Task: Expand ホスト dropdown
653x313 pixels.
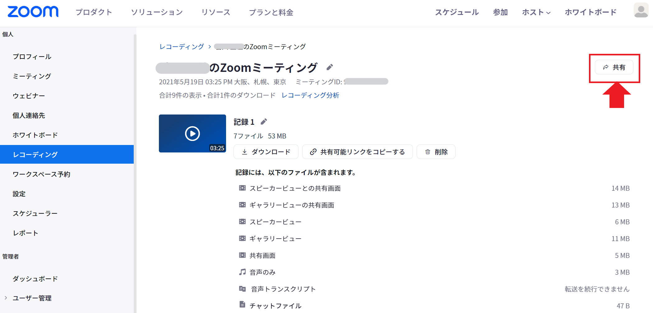Action: (x=536, y=12)
